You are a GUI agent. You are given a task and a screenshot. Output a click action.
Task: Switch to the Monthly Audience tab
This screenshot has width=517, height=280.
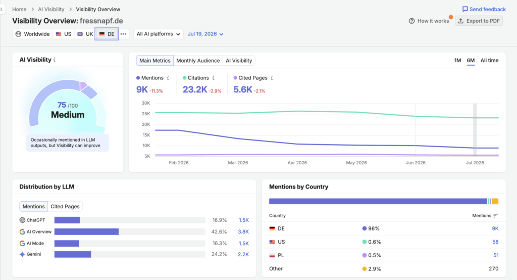click(198, 61)
